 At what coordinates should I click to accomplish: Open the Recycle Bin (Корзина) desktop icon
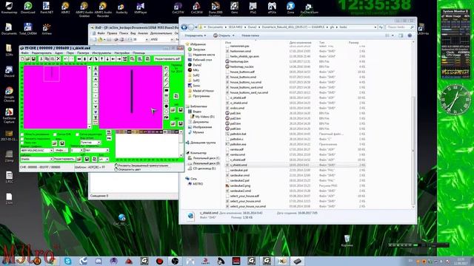347,241
